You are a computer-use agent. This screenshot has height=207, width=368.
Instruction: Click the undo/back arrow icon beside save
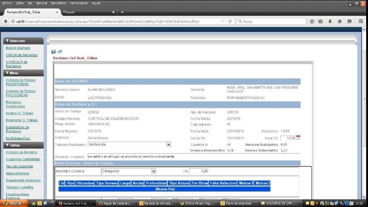click(59, 52)
